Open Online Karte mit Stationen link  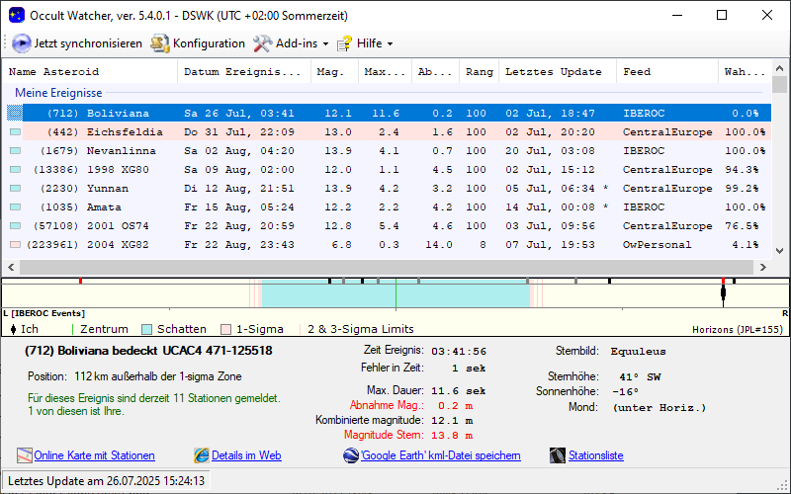click(x=94, y=455)
